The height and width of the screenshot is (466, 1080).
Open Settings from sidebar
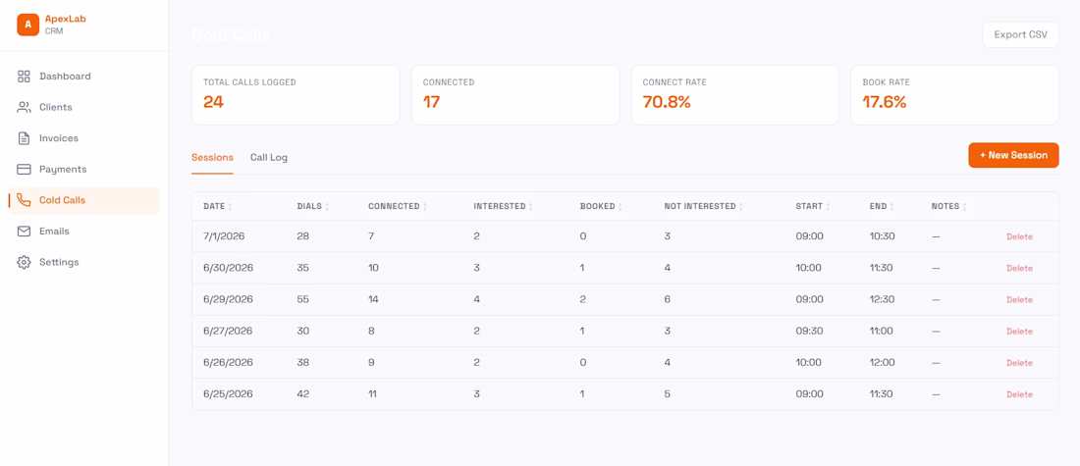click(x=84, y=262)
